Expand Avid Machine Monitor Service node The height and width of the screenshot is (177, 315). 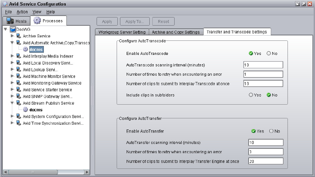coord(12,76)
